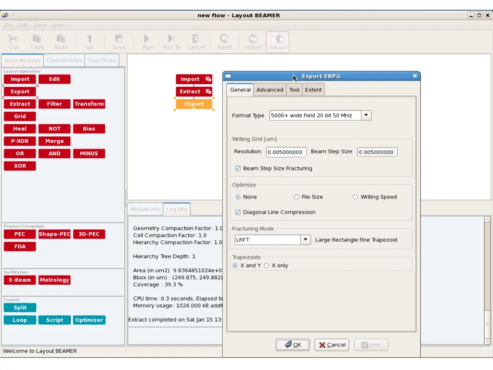Expand the Fracturing Mode LRFT dropdown
Screen dimensions: 493x370
click(305, 239)
